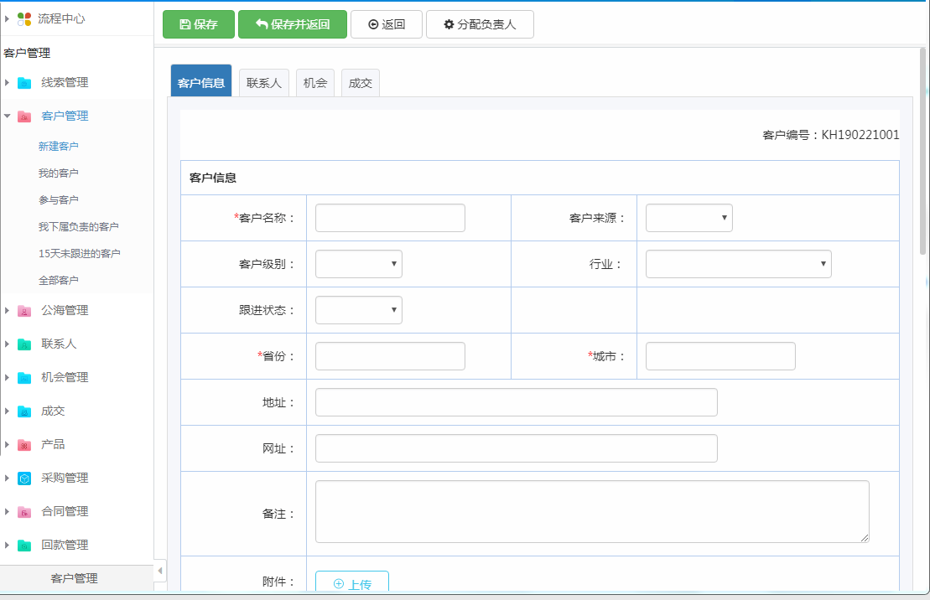The image size is (930, 600).
Task: Click the 采购管理 cube icon
Action: click(24, 478)
